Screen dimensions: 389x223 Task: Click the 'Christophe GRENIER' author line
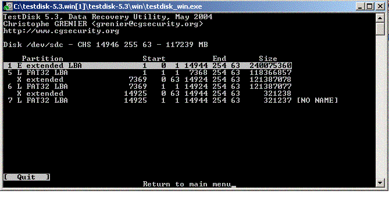coord(103,24)
